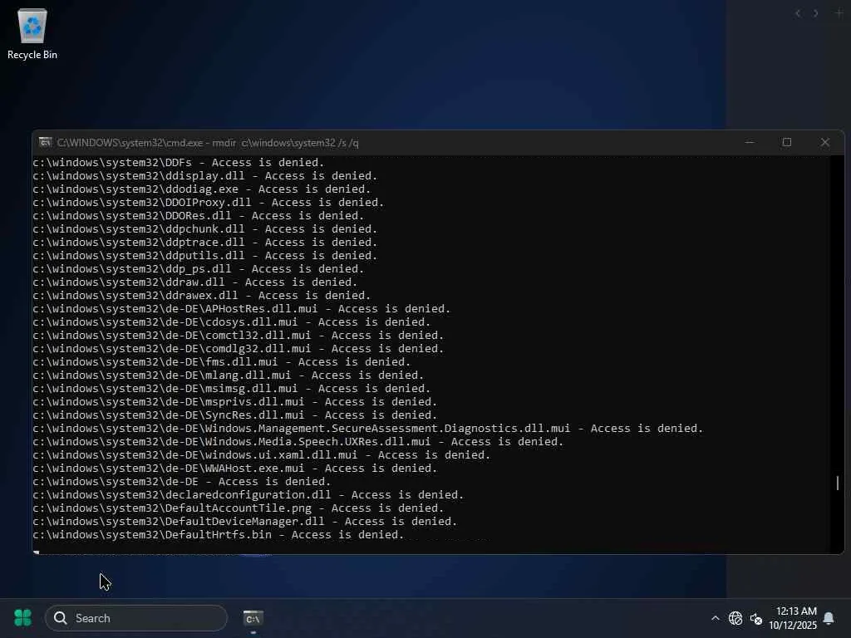Click the cdosys.dll.mui line
This screenshot has width=851, height=638.
click(232, 321)
